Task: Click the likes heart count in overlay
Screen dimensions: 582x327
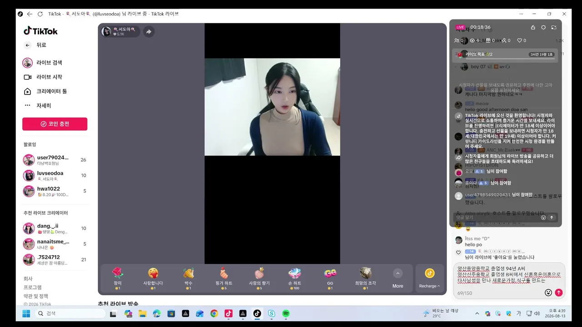Action: point(522,40)
